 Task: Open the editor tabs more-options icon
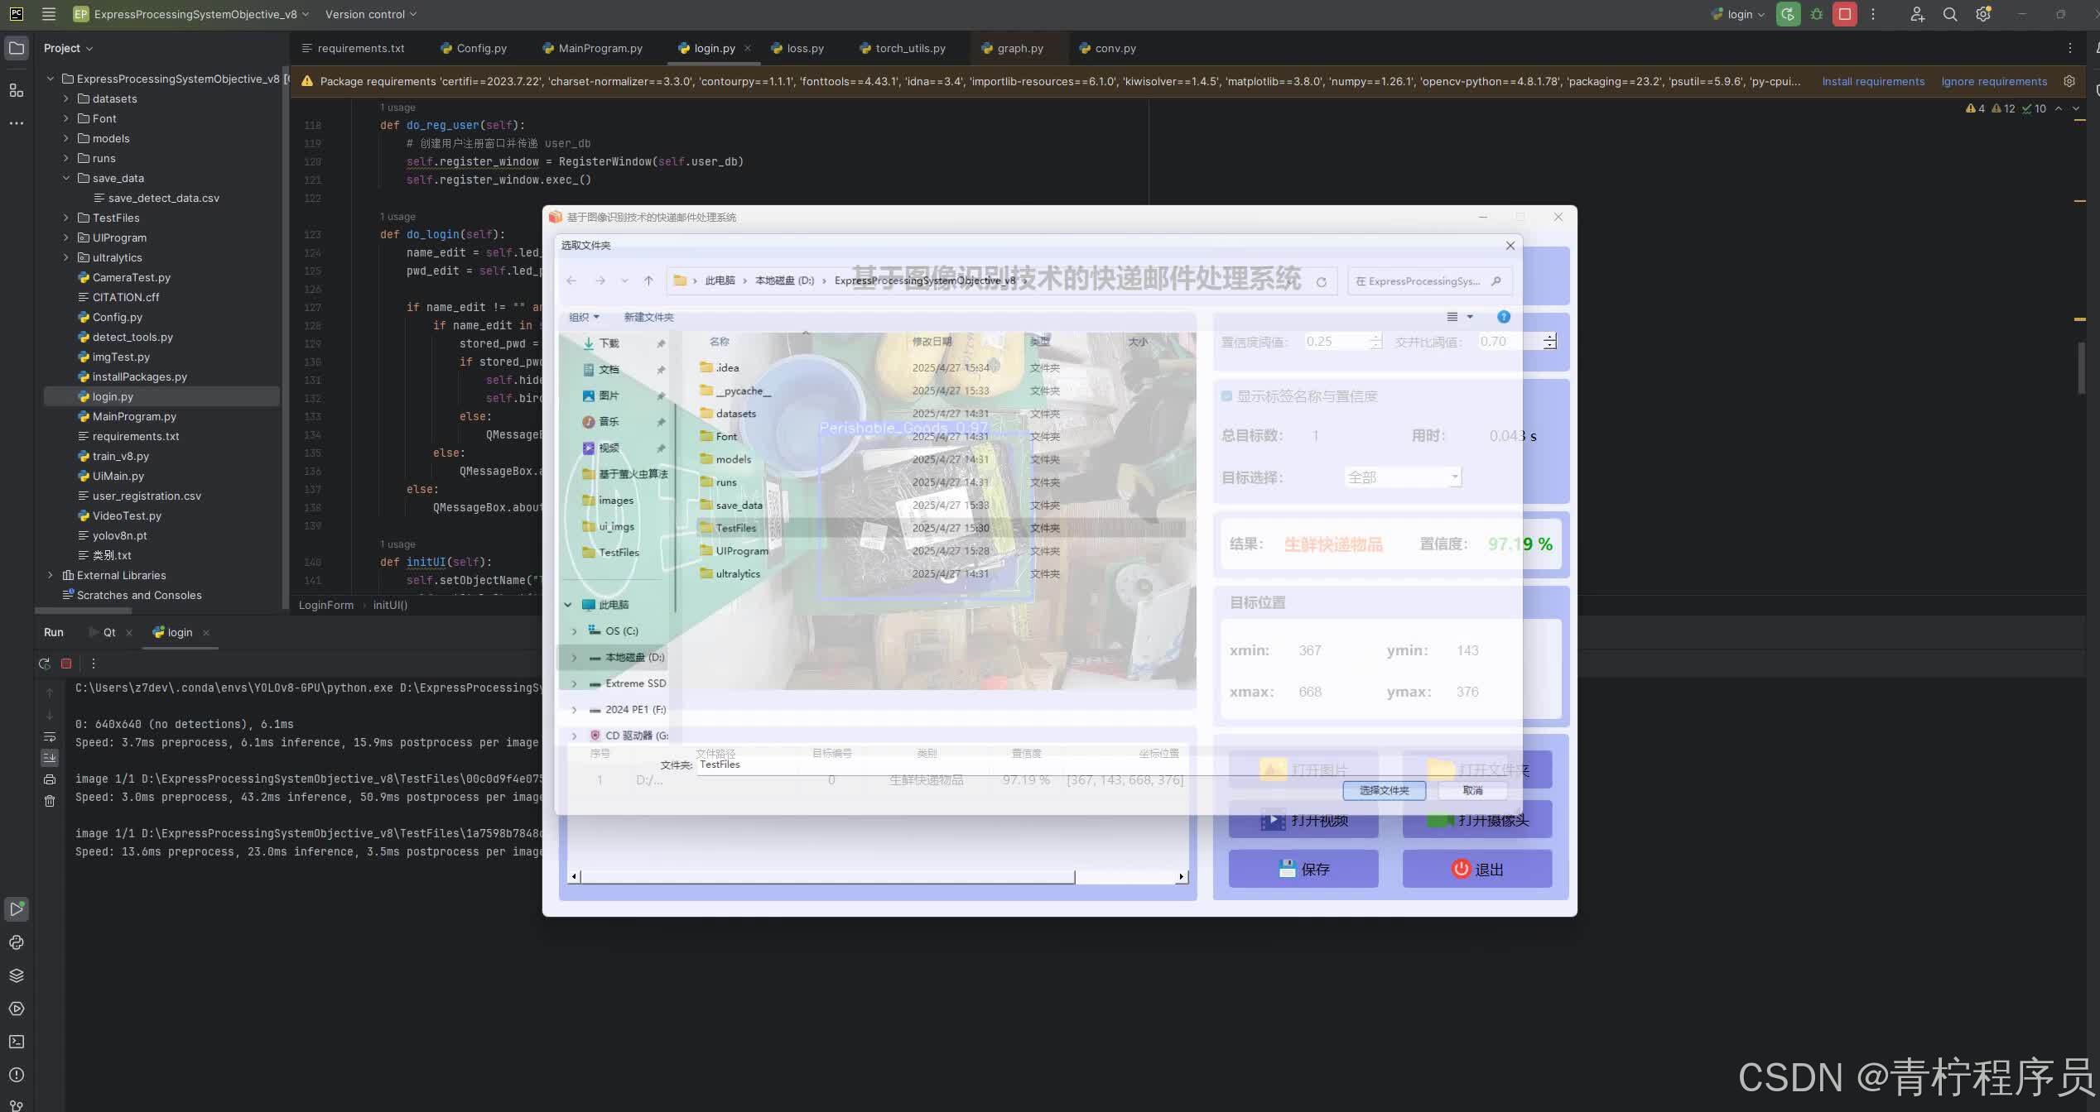pyautogui.click(x=2069, y=48)
